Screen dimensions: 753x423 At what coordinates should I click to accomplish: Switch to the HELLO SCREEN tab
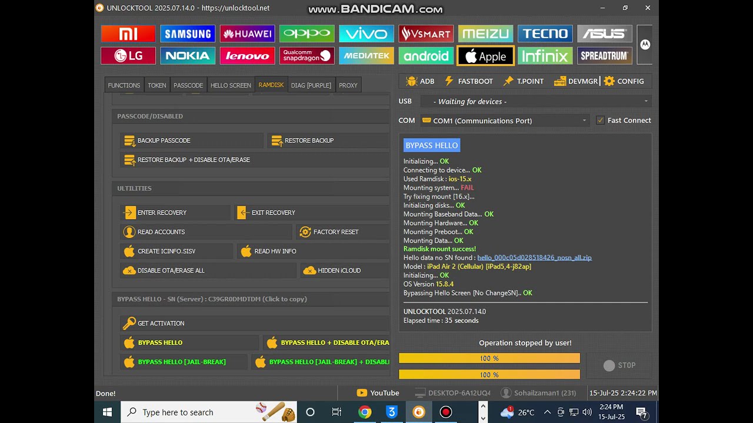click(x=231, y=85)
